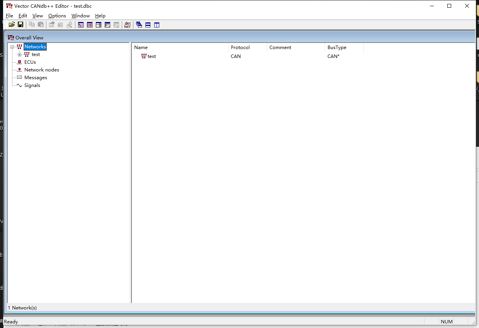Click the Copy toolbar icon

click(32, 25)
